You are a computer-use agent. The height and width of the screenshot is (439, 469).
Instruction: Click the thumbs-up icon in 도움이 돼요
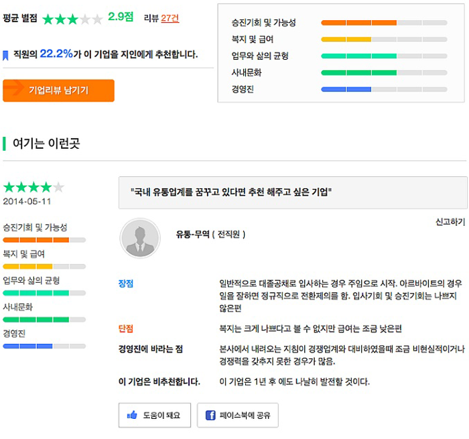point(132,415)
